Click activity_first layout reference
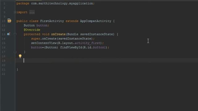Image resolution: width=198 pixels, height=111 pixels. 87,43
